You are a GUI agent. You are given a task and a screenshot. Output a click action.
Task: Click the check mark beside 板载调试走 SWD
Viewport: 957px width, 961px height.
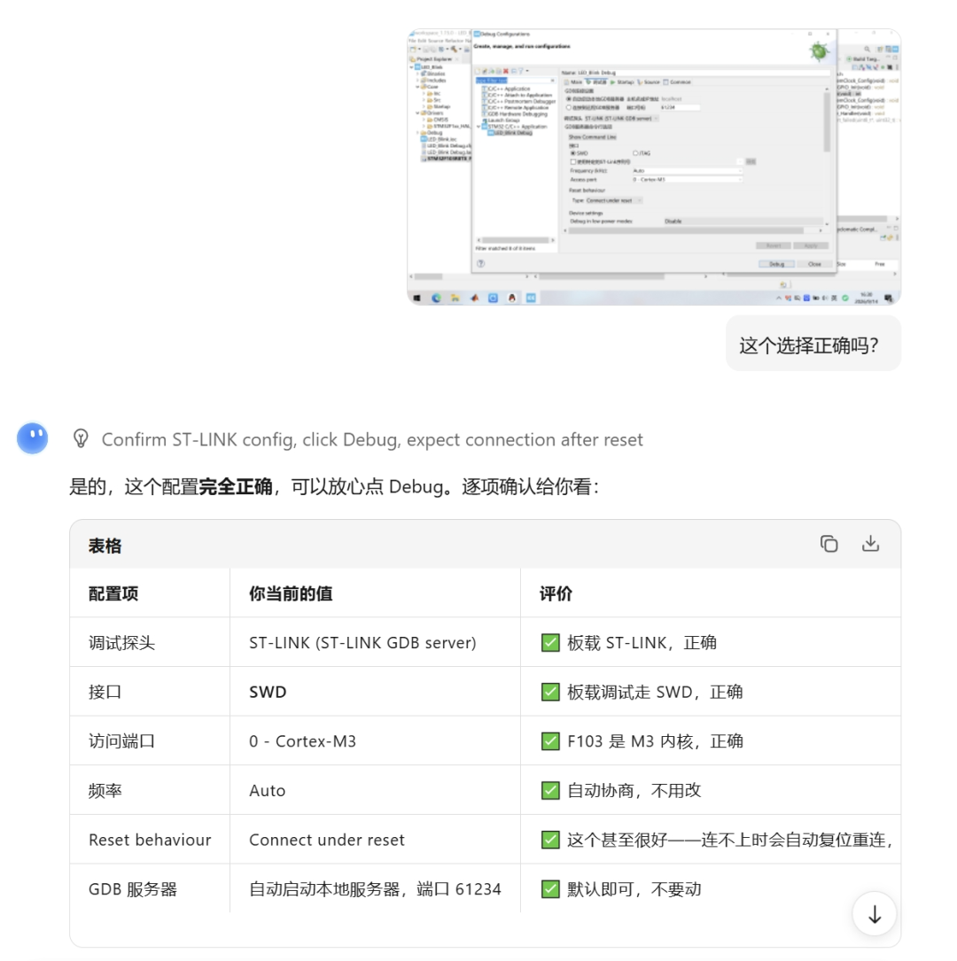point(550,692)
